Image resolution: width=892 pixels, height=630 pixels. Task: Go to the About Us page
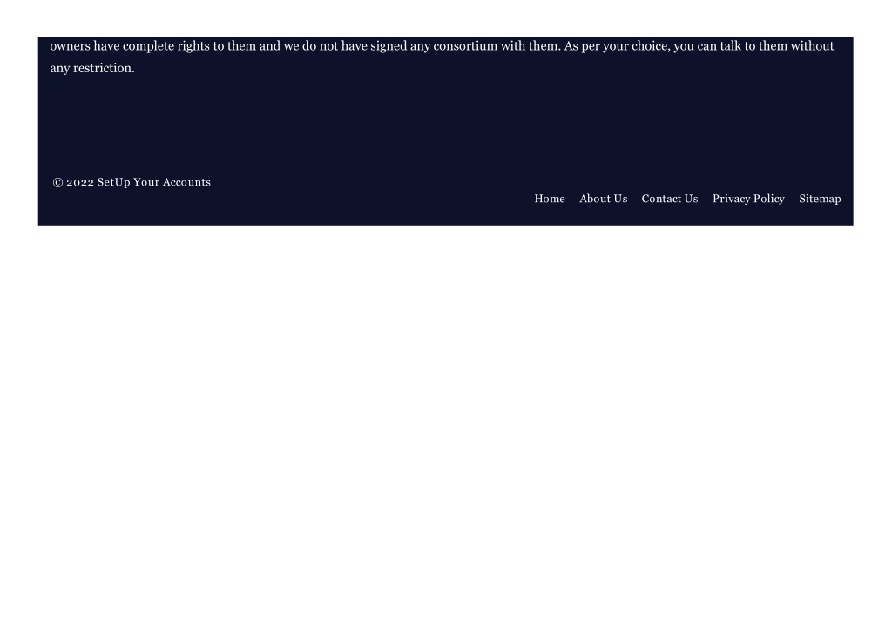(x=603, y=199)
